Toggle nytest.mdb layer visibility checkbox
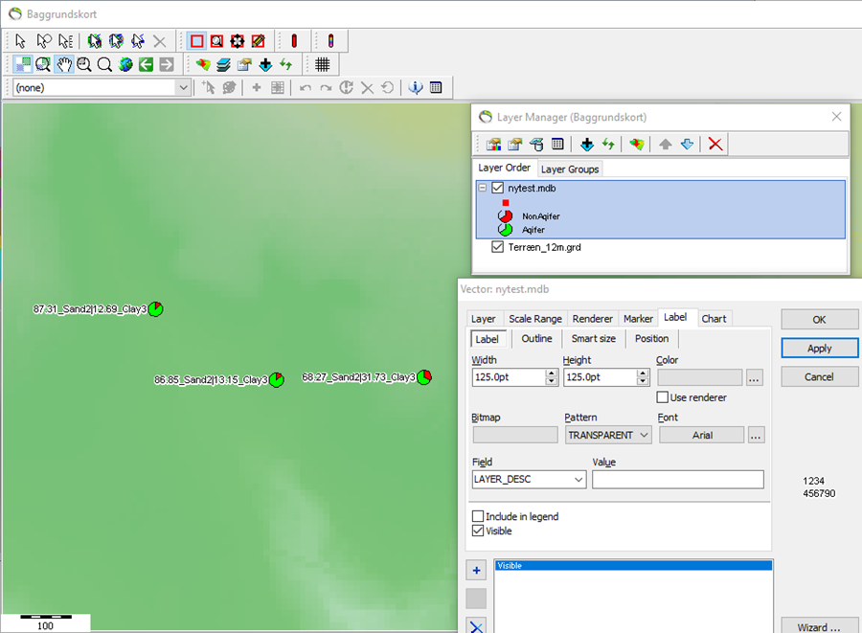 [x=497, y=188]
